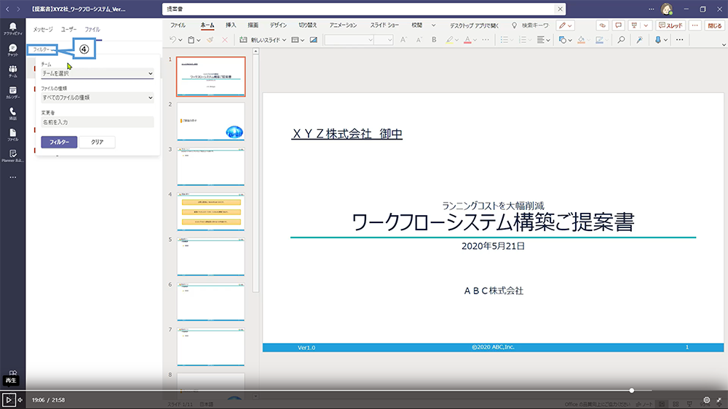Click デスクトップ アプリで開く
This screenshot has width=728, height=409.
(474, 25)
